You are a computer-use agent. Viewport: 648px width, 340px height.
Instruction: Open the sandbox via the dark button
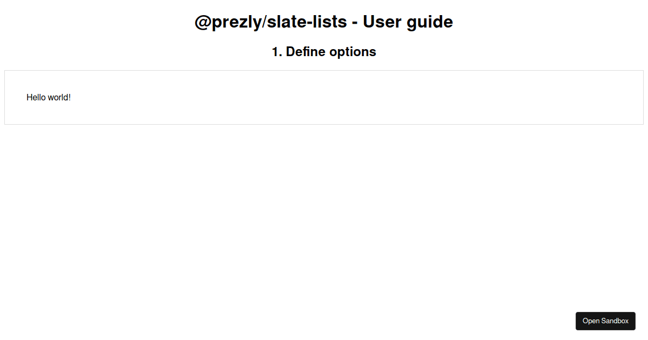pos(605,321)
